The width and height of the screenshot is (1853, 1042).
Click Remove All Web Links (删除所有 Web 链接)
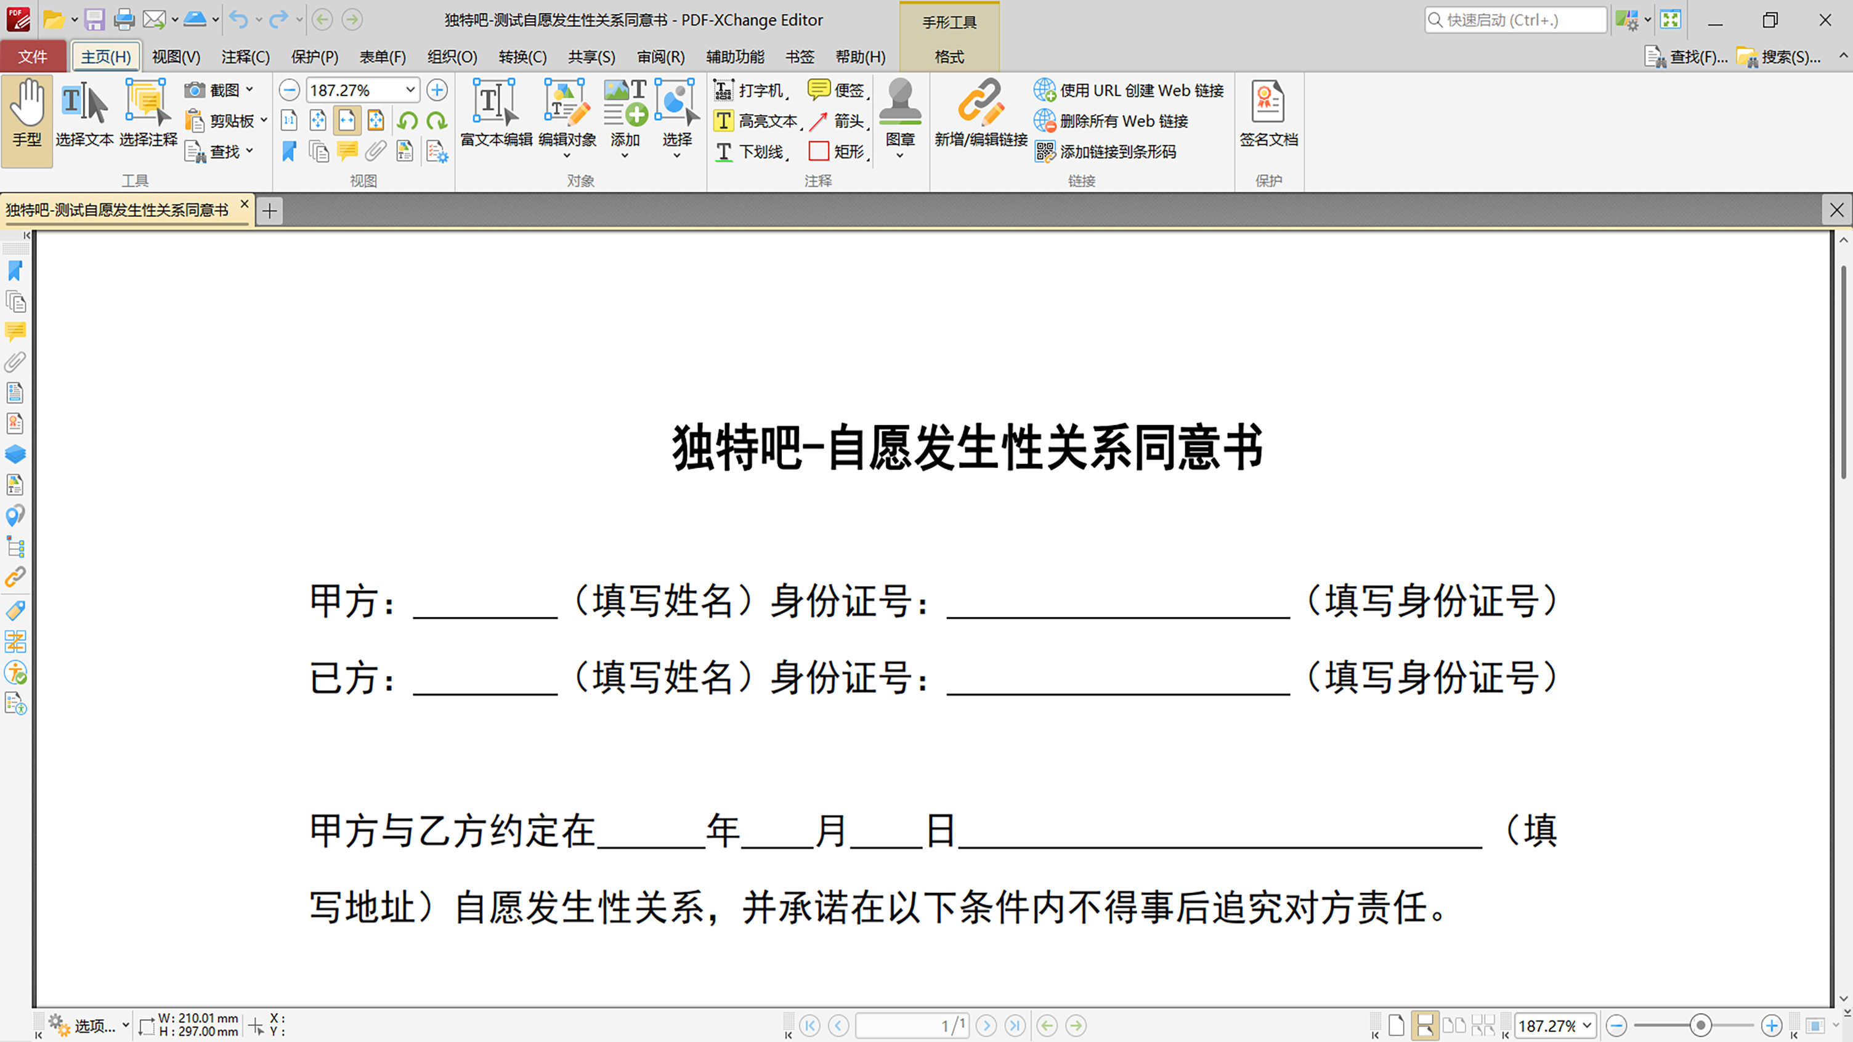tap(1111, 121)
